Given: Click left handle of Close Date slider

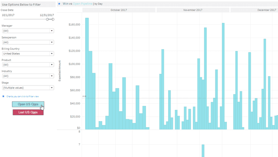Looking at the screenshot, I should click(47, 19).
